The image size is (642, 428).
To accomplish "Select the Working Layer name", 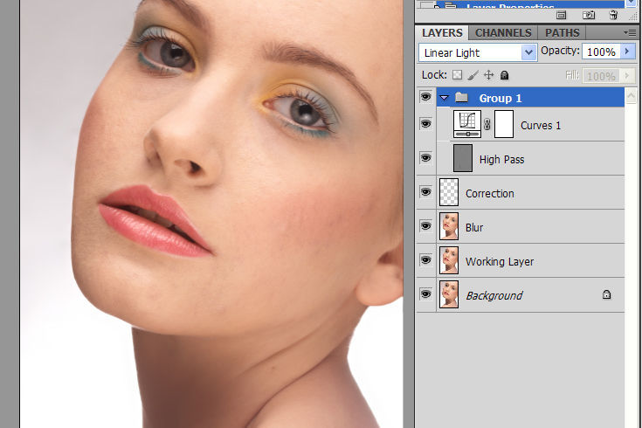I will (x=500, y=261).
